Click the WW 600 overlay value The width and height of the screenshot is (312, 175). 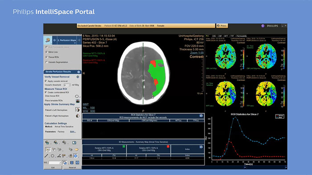pyautogui.click(x=89, y=111)
